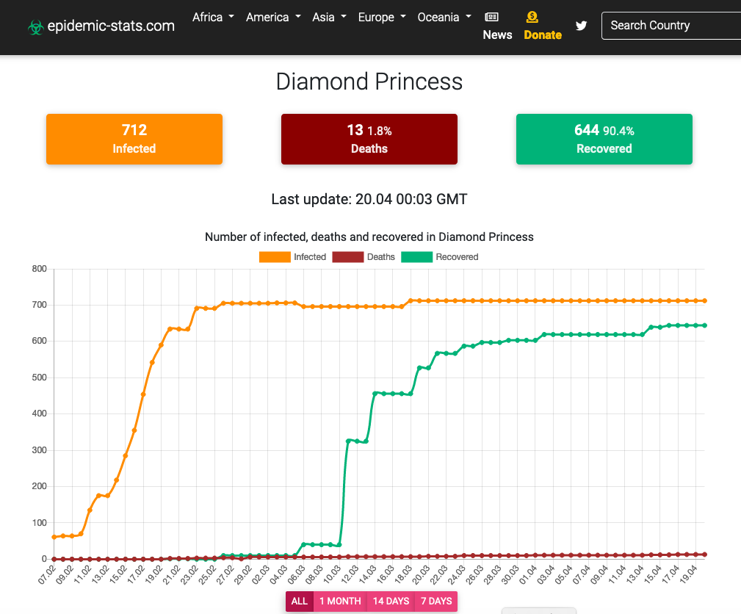Click the green 644 Recovered card
741x614 pixels.
(604, 139)
